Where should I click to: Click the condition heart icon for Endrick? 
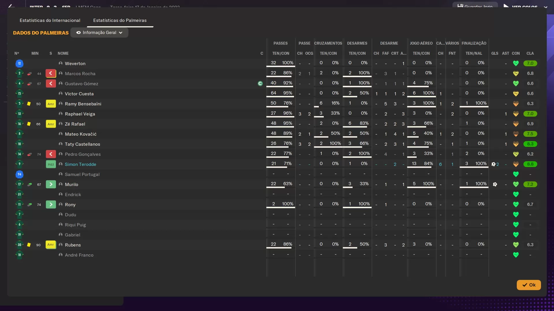tap(516, 194)
